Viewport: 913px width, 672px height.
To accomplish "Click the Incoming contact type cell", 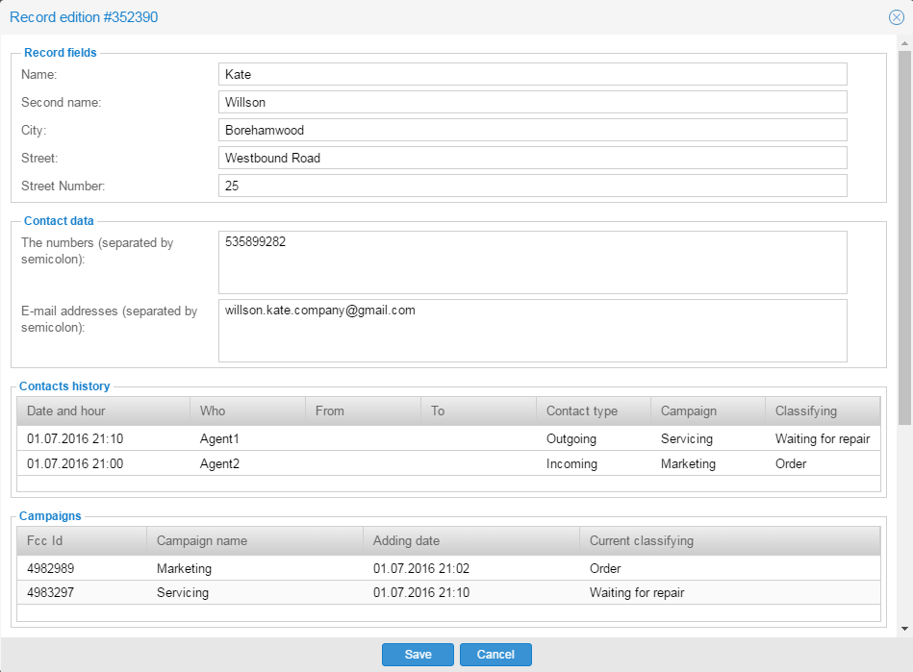I will pyautogui.click(x=571, y=463).
